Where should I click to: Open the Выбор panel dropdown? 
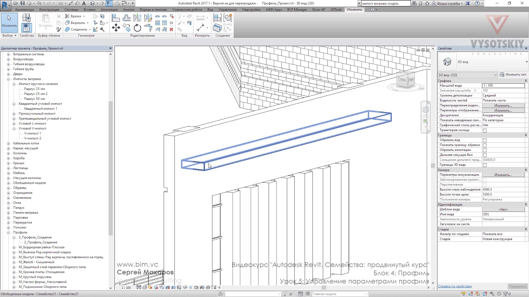click(x=9, y=35)
